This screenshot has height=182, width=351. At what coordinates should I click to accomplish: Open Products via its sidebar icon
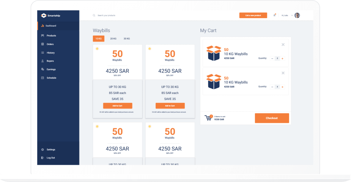tap(43, 36)
